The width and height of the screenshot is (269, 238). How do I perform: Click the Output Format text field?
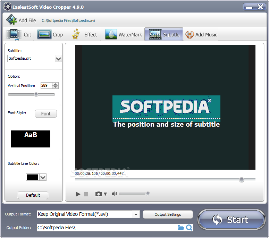click(x=84, y=214)
